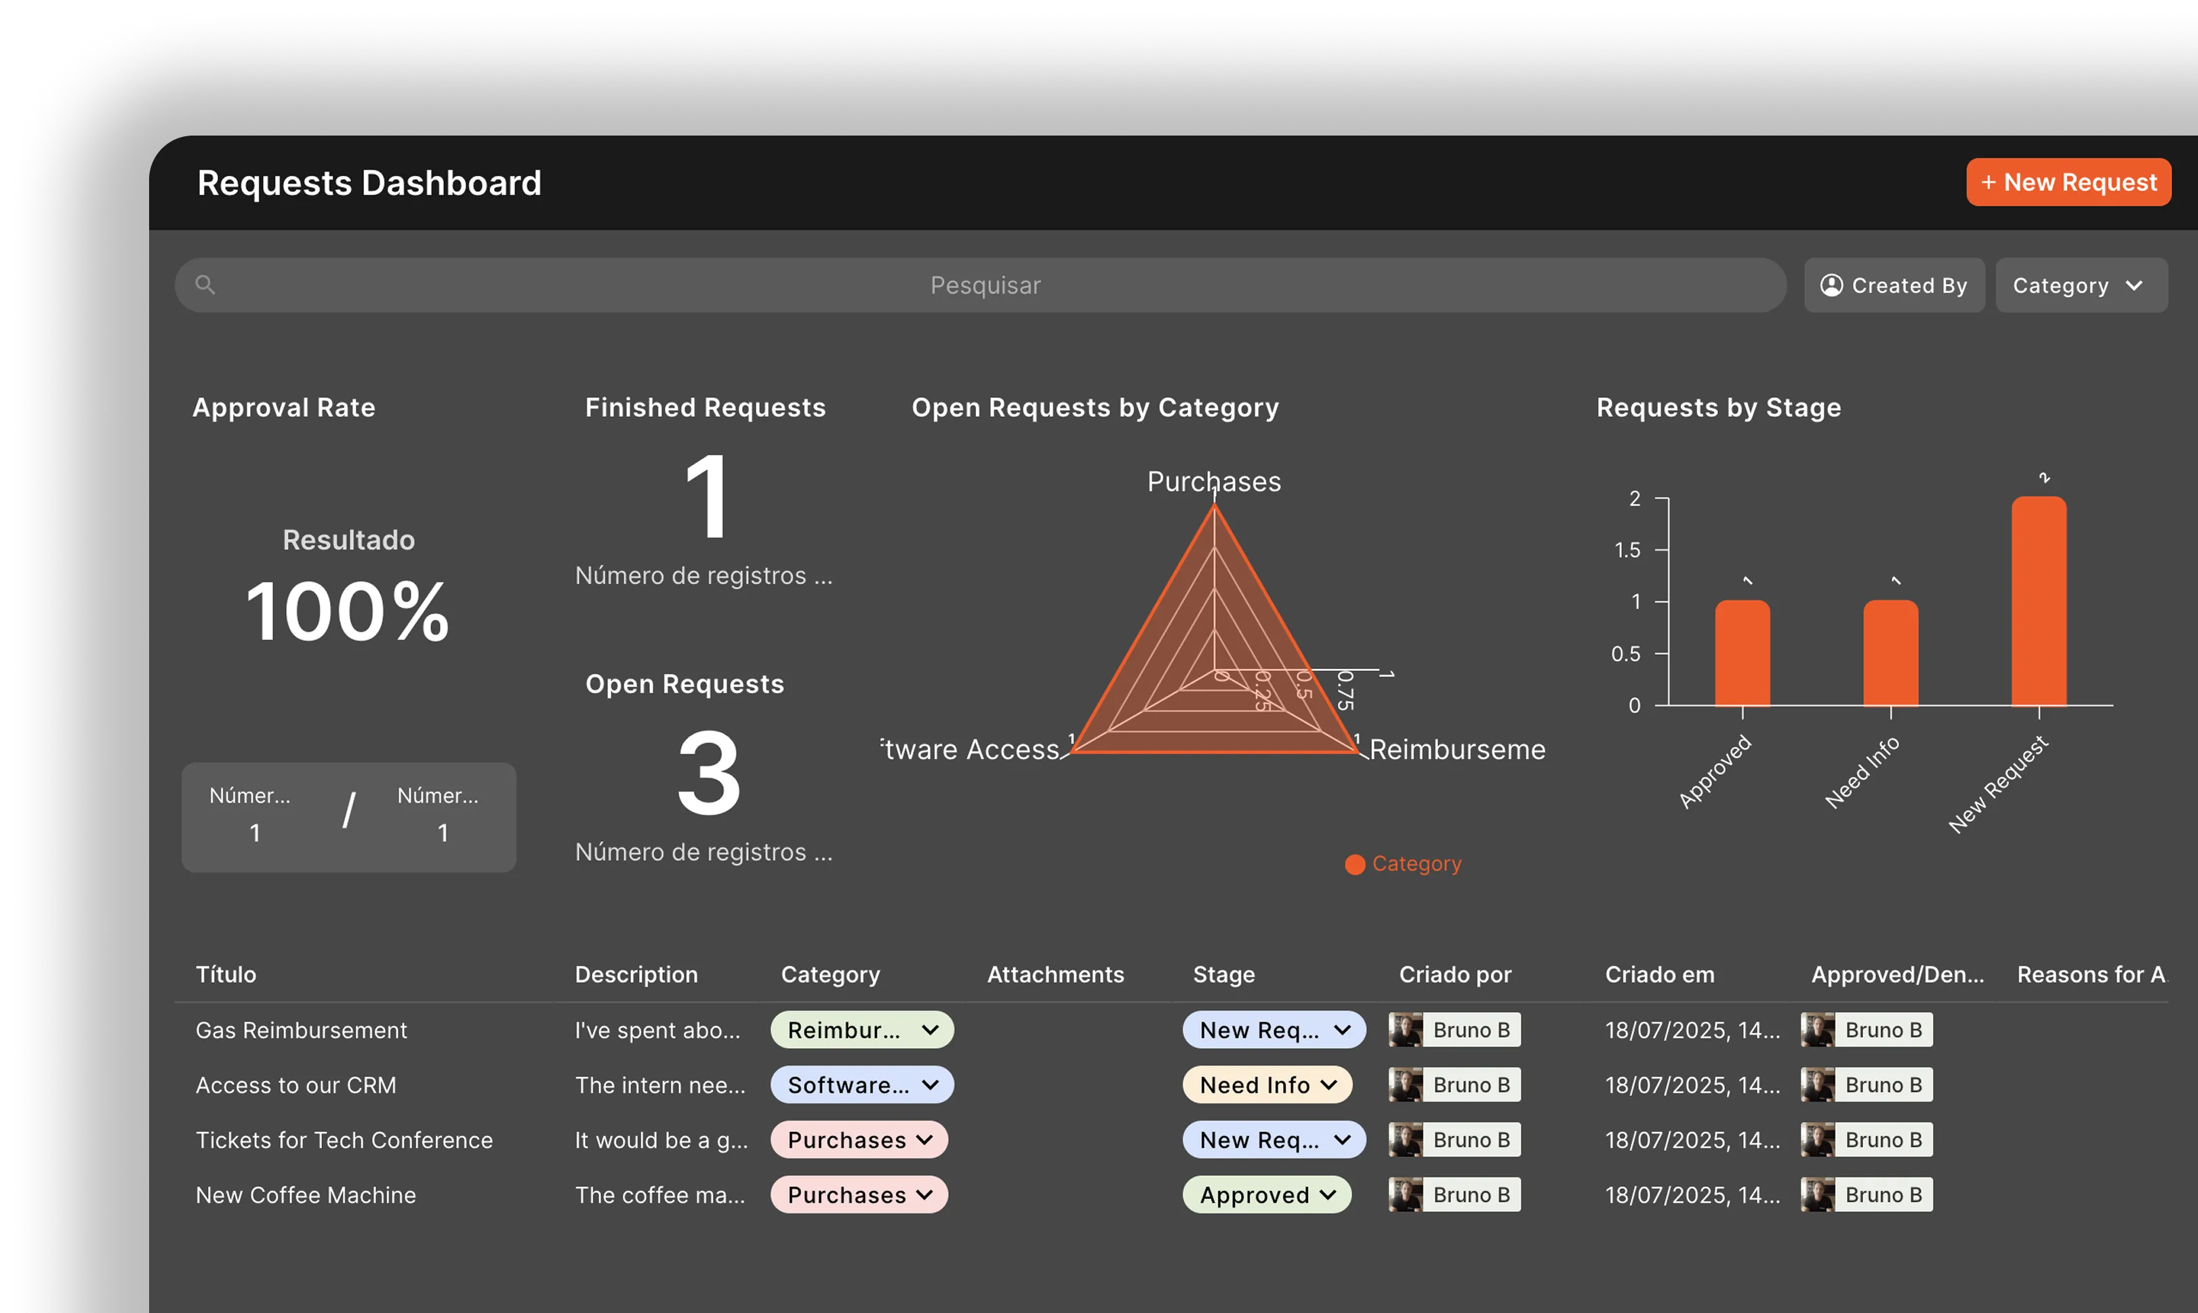Click the Created By filter button
Viewport: 2198px width, 1313px height.
[x=1894, y=285]
